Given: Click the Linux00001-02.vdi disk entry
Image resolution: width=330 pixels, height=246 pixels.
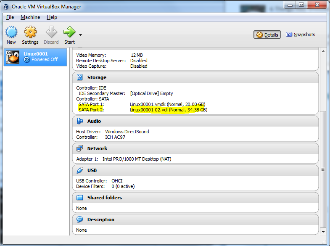Looking at the screenshot, I should click(x=169, y=110).
